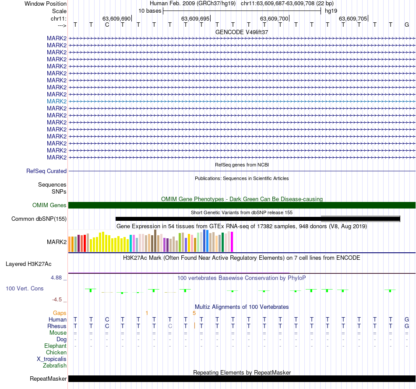Open Multiz Alignments of 100 Vertebrates title
Screen dimensions: 416x389
(242, 307)
